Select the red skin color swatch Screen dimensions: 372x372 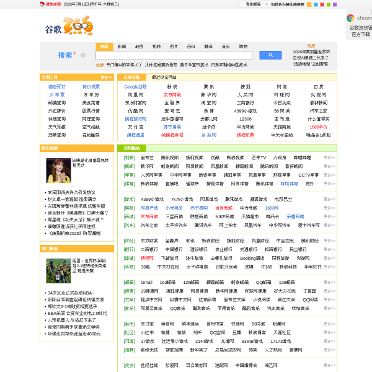322,4
